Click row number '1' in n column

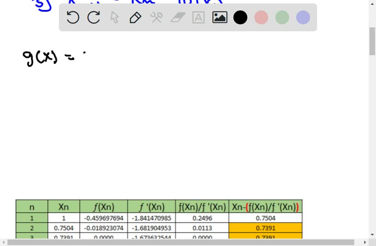(x=32, y=218)
